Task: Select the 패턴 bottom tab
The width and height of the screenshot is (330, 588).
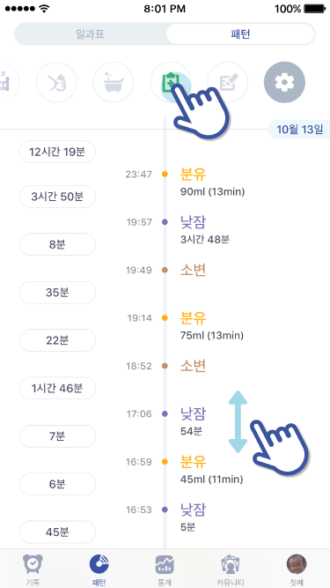Action: tap(99, 569)
